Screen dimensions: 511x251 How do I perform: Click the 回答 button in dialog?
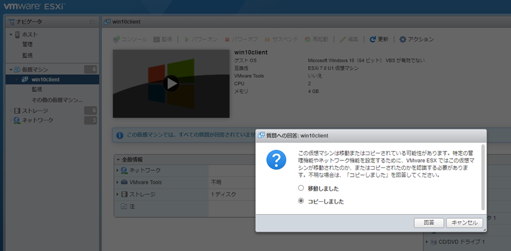coord(428,223)
